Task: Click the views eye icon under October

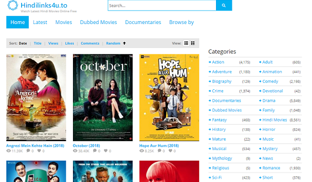Action: [x=75, y=151]
